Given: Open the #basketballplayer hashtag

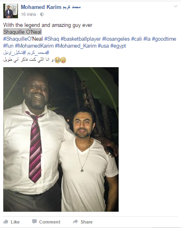Looking at the screenshot, I should click(x=81, y=39).
